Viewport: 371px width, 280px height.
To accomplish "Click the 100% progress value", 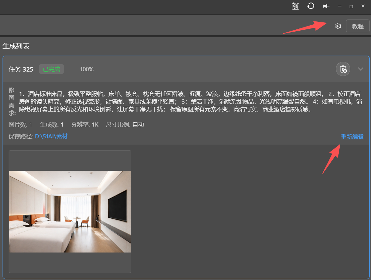I will pyautogui.click(x=87, y=69).
